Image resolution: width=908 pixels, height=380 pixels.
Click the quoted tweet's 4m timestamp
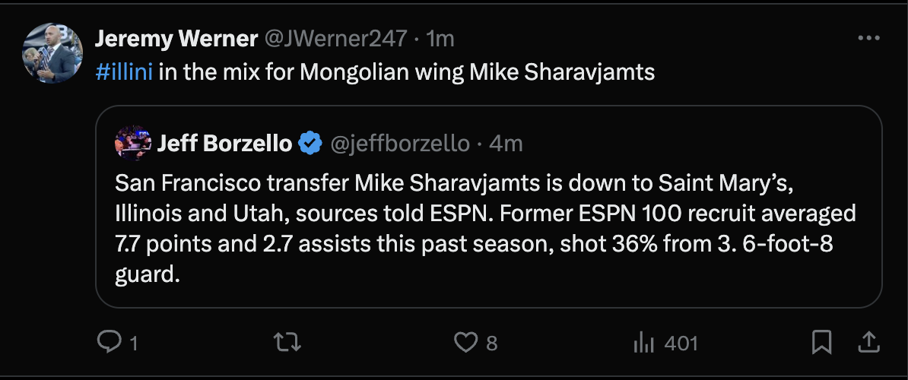click(506, 142)
